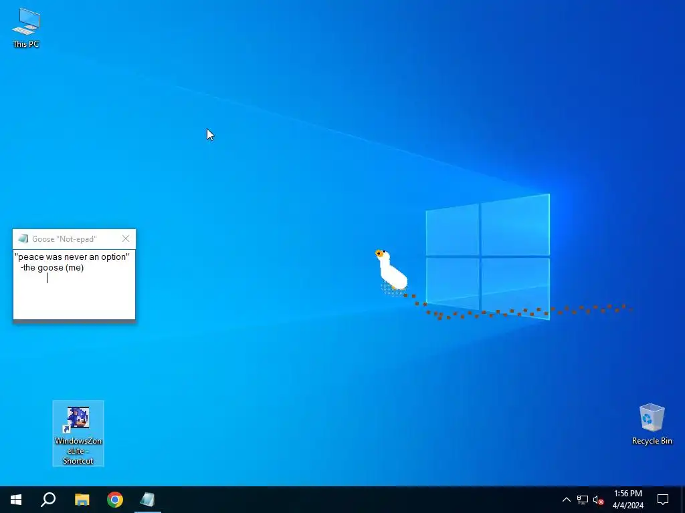This screenshot has width=685, height=513.
Task: Launch Google Chrome from taskbar
Action: click(x=115, y=500)
